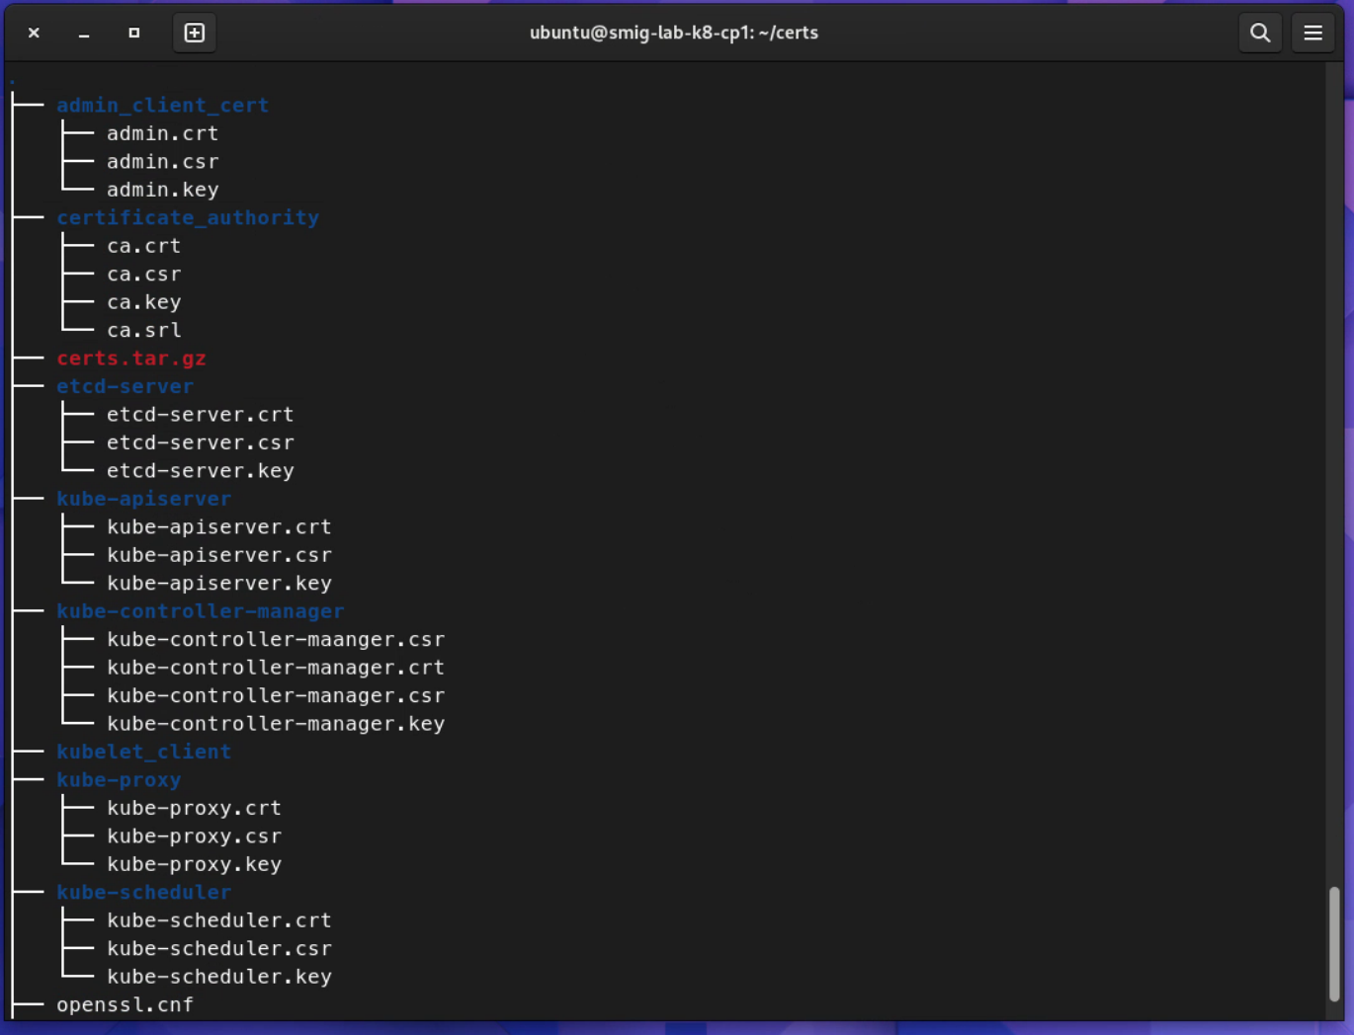
Task: Select the etcd-server.csr filename
Action: (200, 442)
